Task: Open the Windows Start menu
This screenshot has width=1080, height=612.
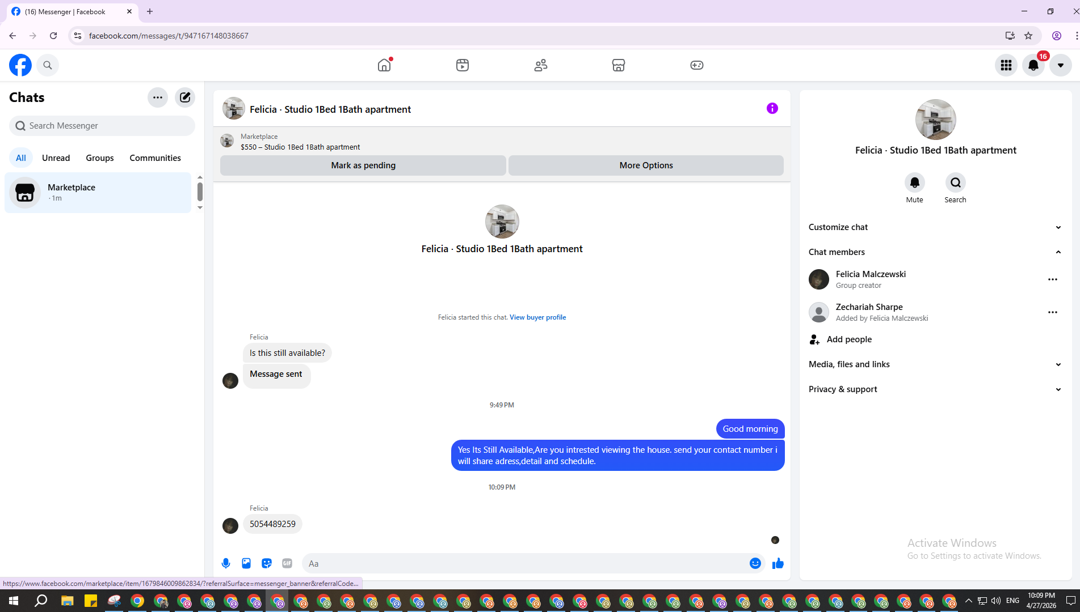Action: [x=14, y=601]
